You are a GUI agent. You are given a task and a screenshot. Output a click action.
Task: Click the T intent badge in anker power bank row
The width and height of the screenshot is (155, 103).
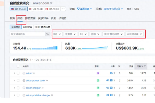click(x=98, y=81)
